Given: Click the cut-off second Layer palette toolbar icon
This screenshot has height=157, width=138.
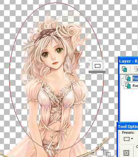Looking at the screenshot, I should (136, 69).
